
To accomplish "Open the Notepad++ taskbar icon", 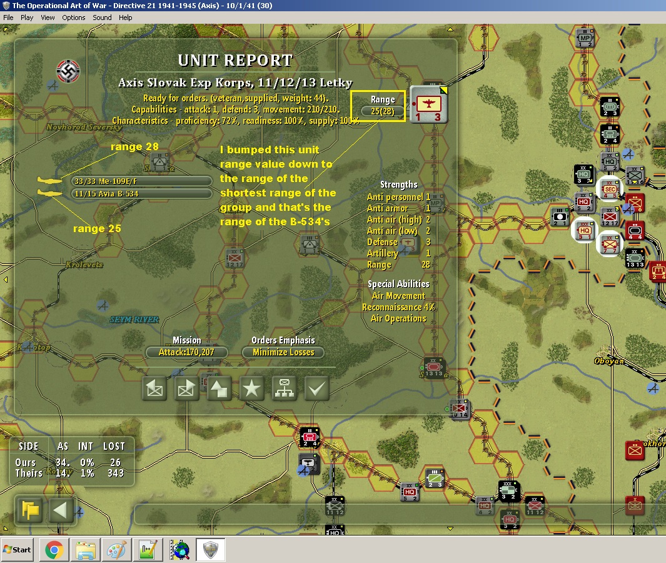I will (x=148, y=550).
